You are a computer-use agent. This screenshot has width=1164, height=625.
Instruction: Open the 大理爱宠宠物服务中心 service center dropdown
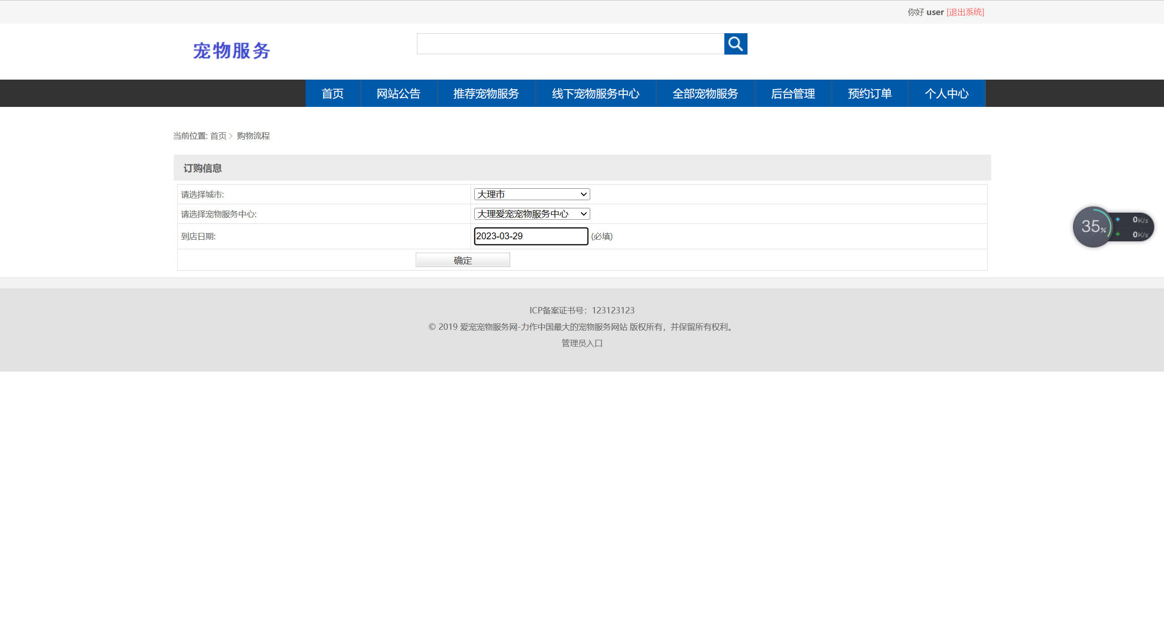coord(531,213)
